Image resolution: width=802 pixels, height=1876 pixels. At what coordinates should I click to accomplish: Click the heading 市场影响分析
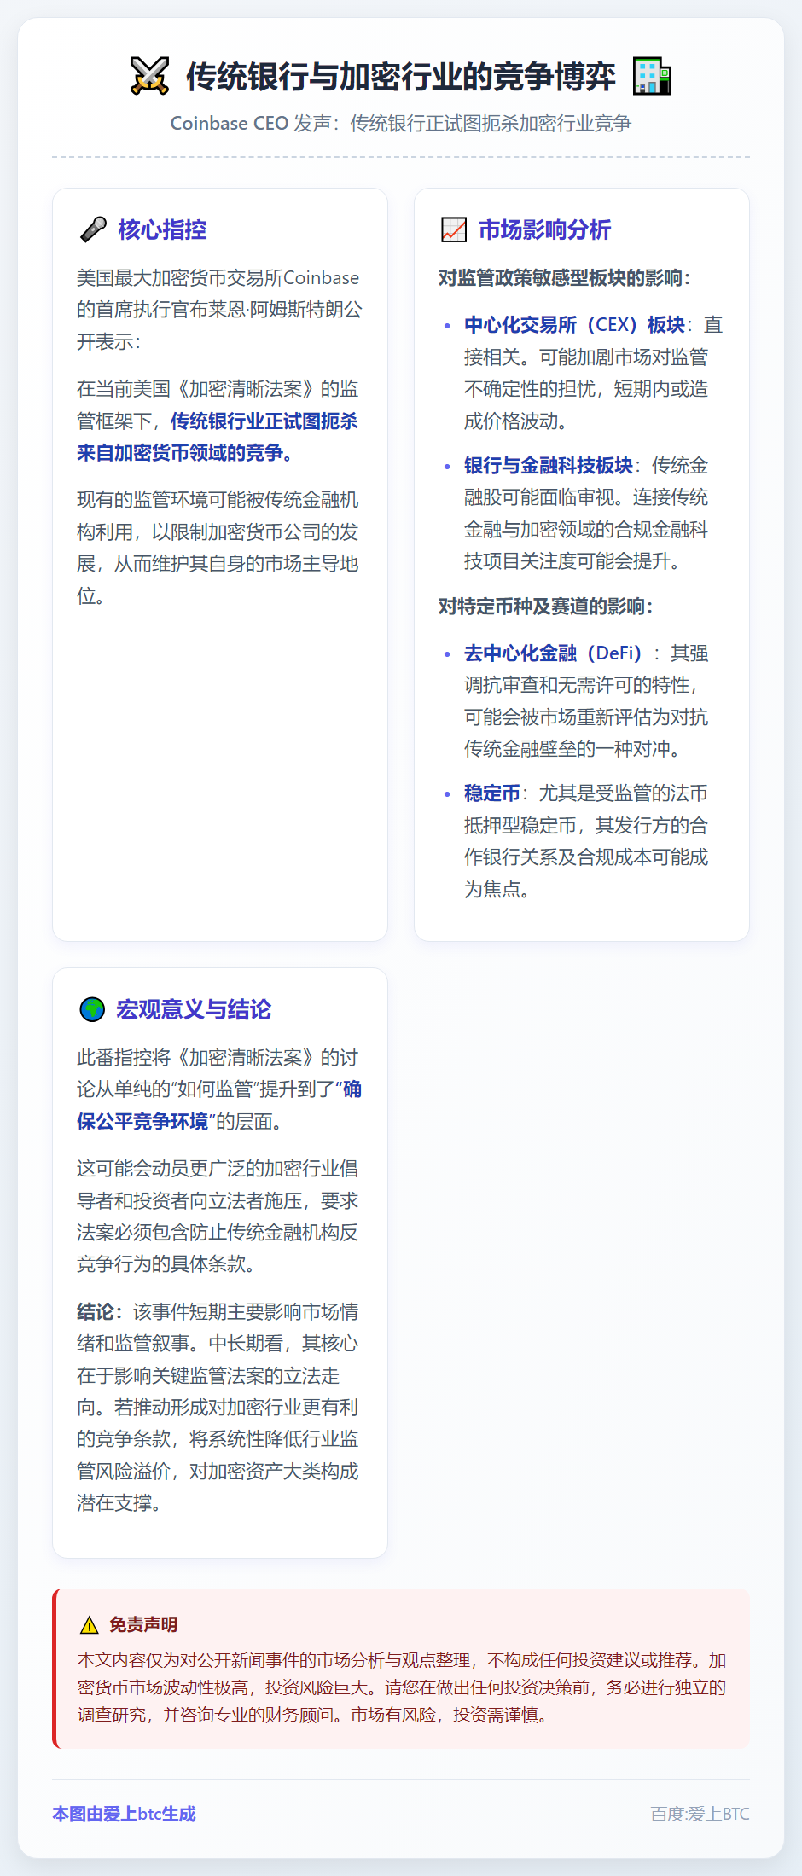click(x=544, y=229)
